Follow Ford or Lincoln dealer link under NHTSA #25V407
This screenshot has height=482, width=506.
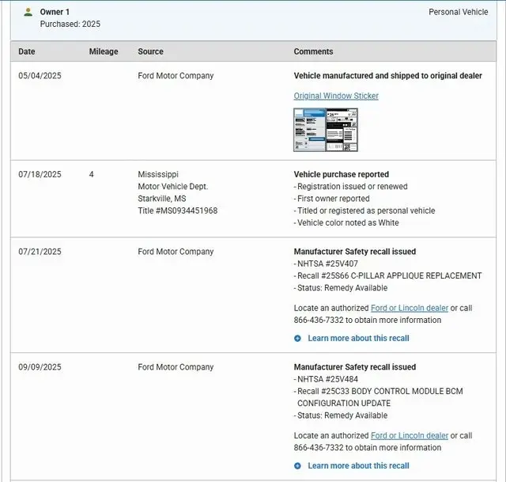(410, 308)
